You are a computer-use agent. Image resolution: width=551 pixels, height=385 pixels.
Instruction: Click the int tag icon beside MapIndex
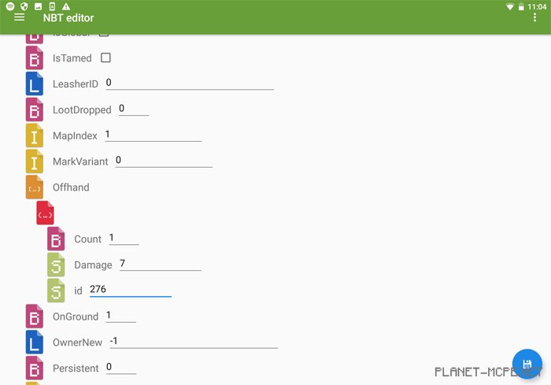point(35,136)
